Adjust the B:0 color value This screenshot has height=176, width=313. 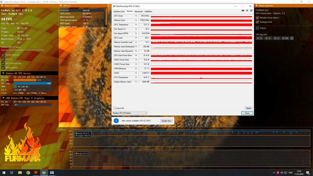pyautogui.click(x=276, y=38)
